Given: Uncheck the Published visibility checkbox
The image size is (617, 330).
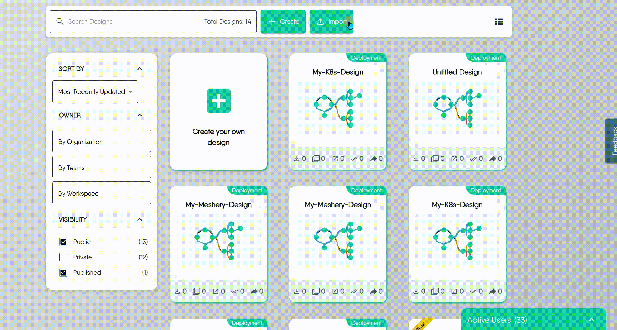Looking at the screenshot, I should (x=63, y=273).
